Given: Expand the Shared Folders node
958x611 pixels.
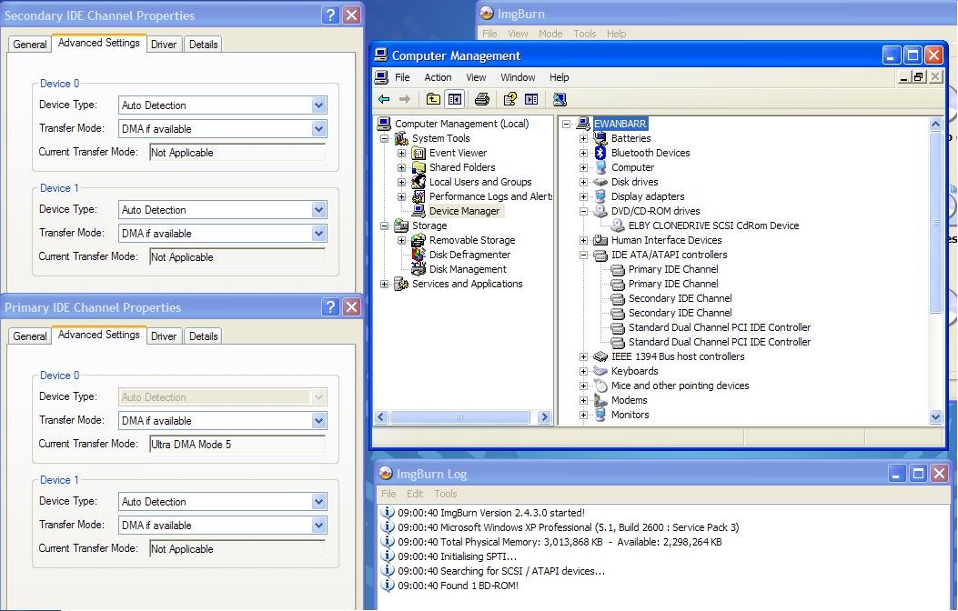Looking at the screenshot, I should pyautogui.click(x=401, y=167).
